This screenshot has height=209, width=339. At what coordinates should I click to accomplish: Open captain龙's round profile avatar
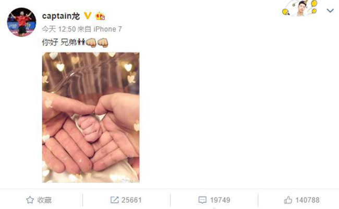coord(21,22)
